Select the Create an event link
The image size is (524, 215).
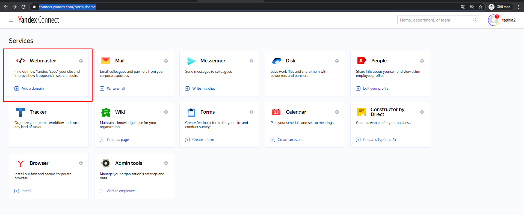coord(290,140)
